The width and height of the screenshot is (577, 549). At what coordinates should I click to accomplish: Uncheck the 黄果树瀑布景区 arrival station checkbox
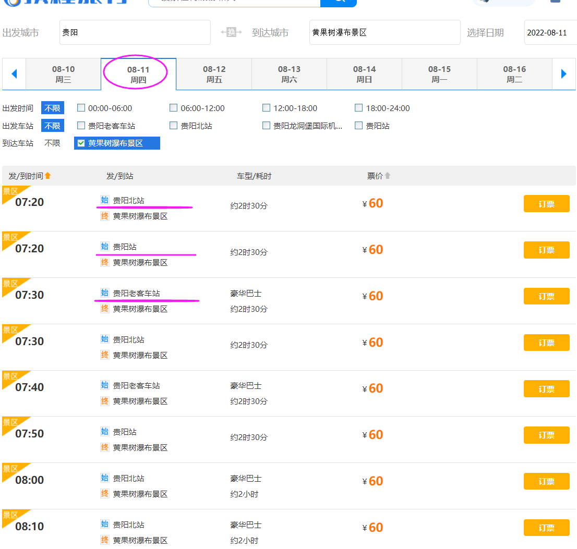[81, 143]
